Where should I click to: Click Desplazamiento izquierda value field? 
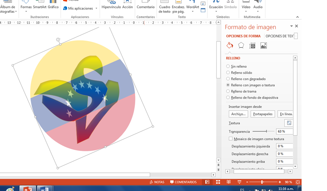[285, 146]
